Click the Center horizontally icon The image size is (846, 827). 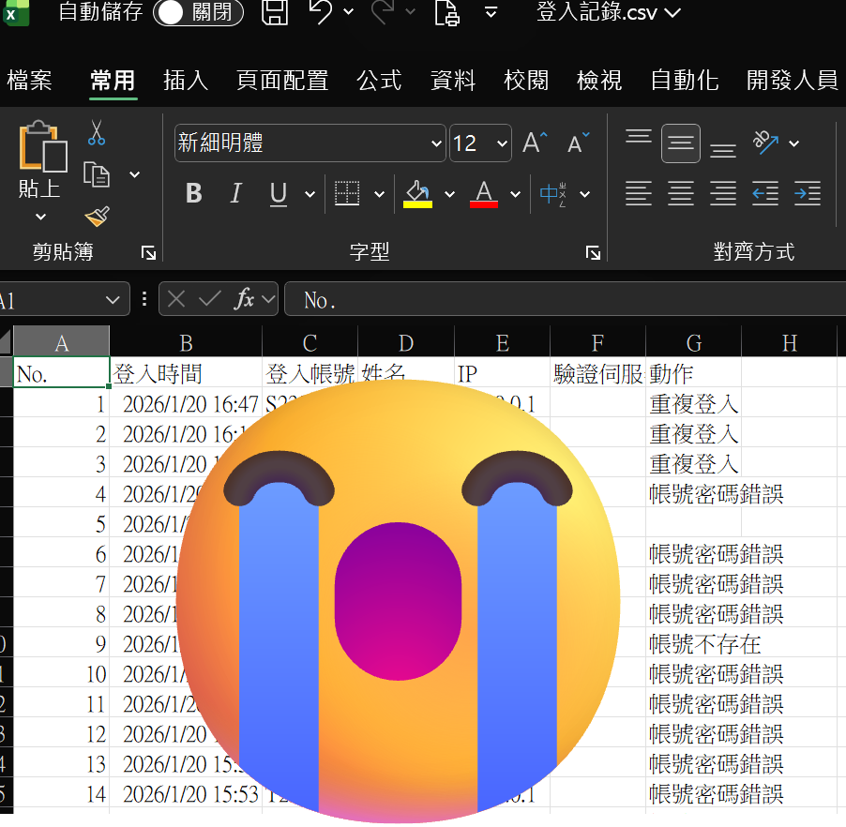681,193
